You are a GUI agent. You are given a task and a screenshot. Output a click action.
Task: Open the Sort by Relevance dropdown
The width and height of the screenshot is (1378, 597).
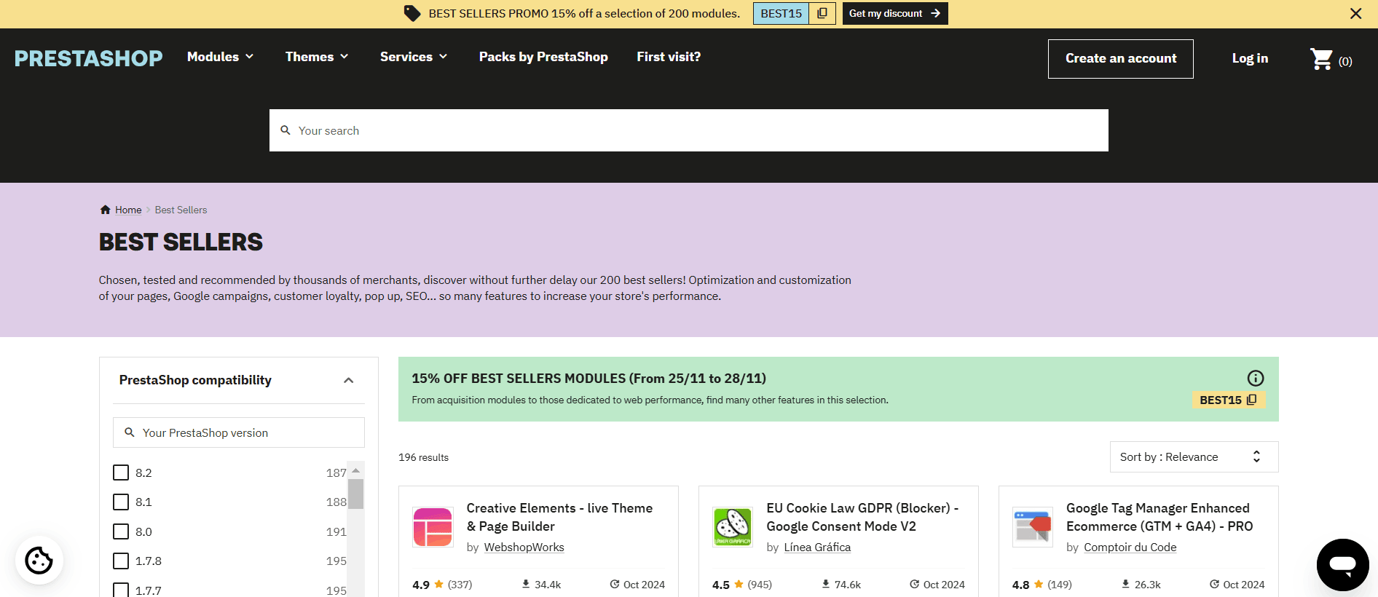1193,456
